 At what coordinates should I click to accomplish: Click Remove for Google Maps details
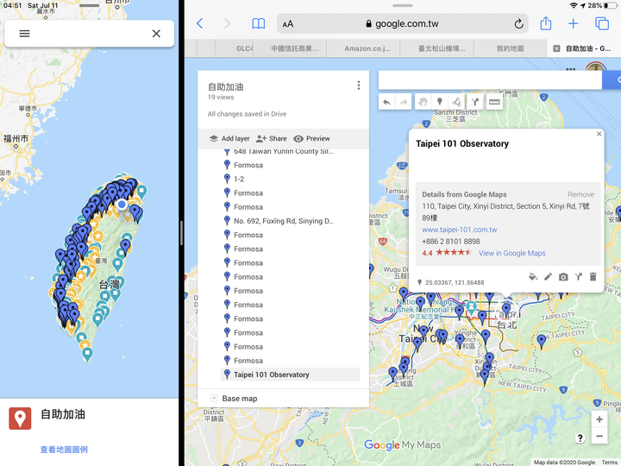click(x=580, y=194)
